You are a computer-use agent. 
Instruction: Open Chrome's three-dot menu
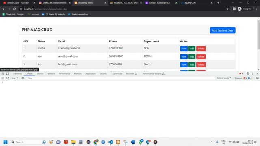pyautogui.click(x=256, y=9)
